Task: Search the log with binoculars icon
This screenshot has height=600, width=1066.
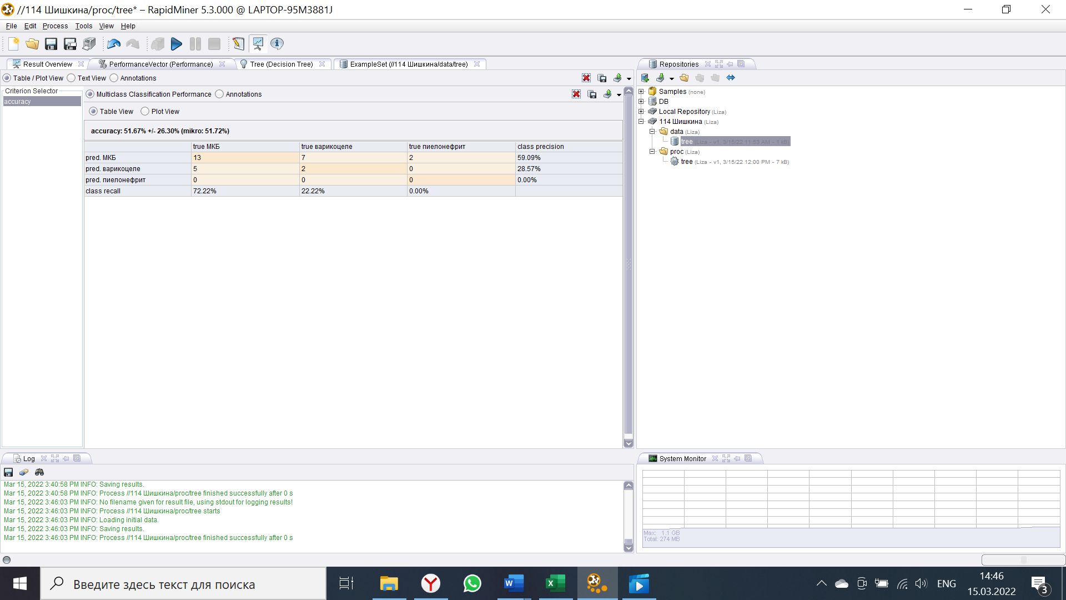Action: click(x=39, y=472)
